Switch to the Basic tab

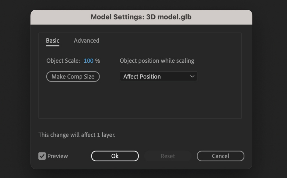53,41
